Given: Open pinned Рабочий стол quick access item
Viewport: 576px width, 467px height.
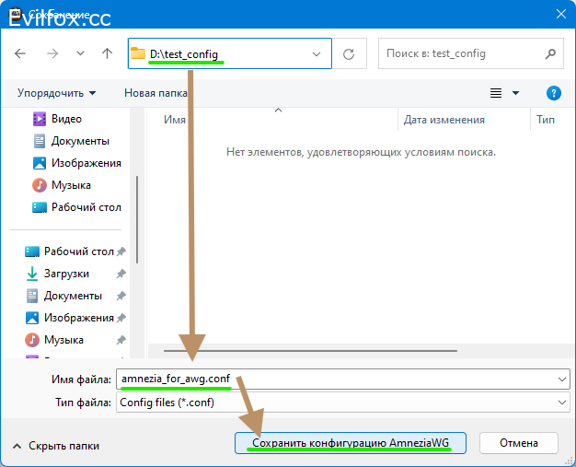Looking at the screenshot, I should 70,251.
